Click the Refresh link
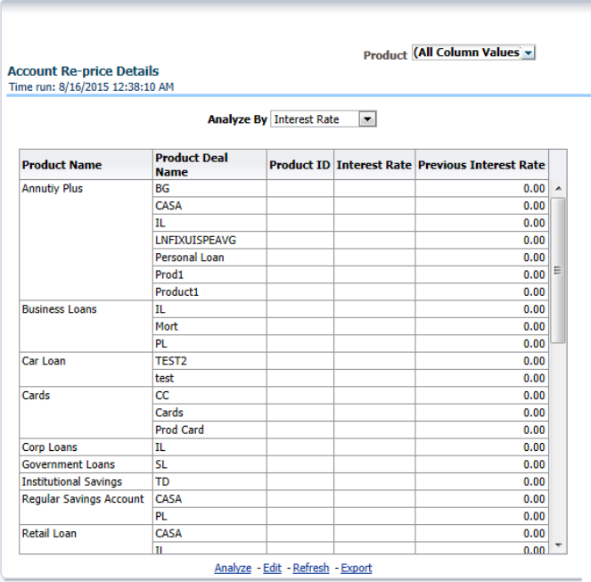Viewport: 591px width, 582px height. tap(311, 568)
